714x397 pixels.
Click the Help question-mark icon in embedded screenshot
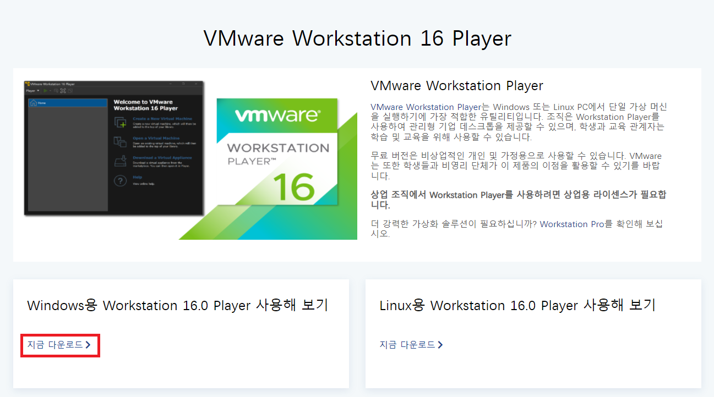pos(120,181)
